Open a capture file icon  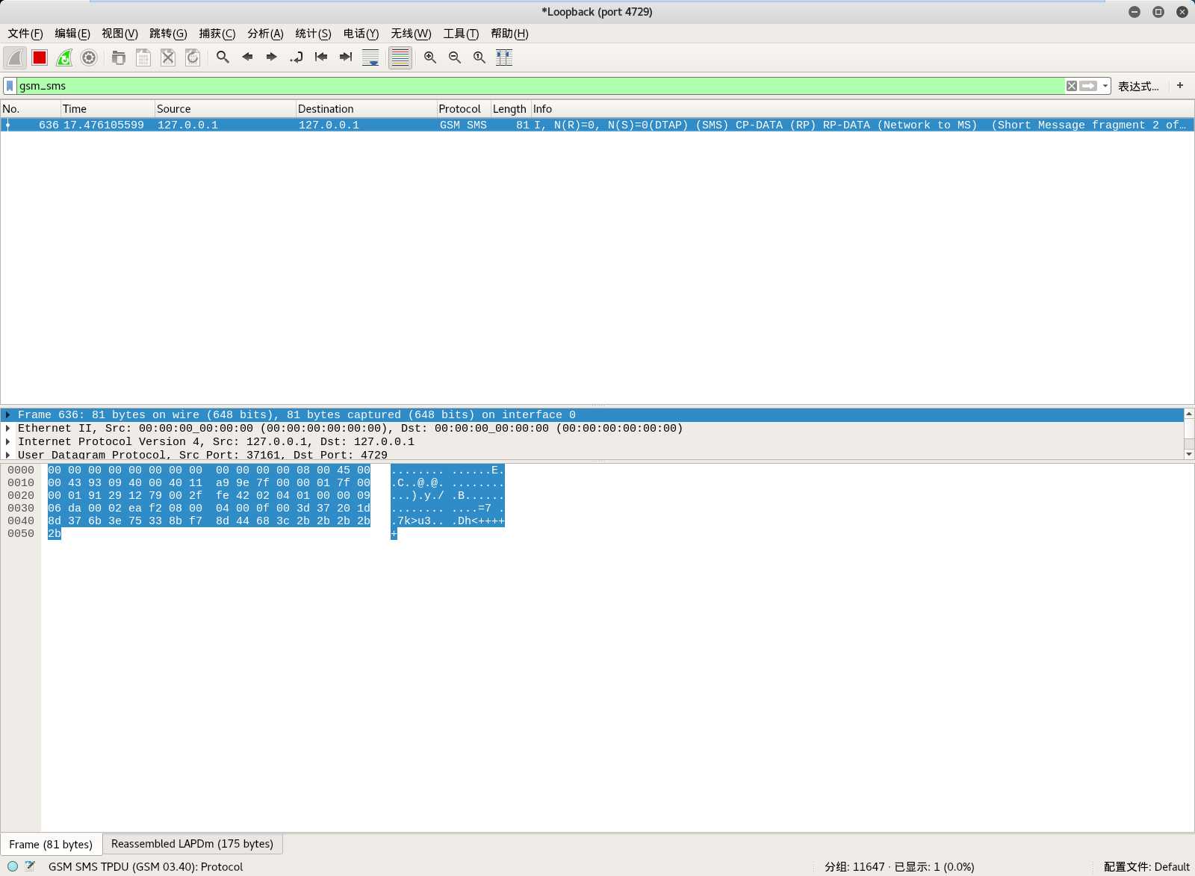118,58
